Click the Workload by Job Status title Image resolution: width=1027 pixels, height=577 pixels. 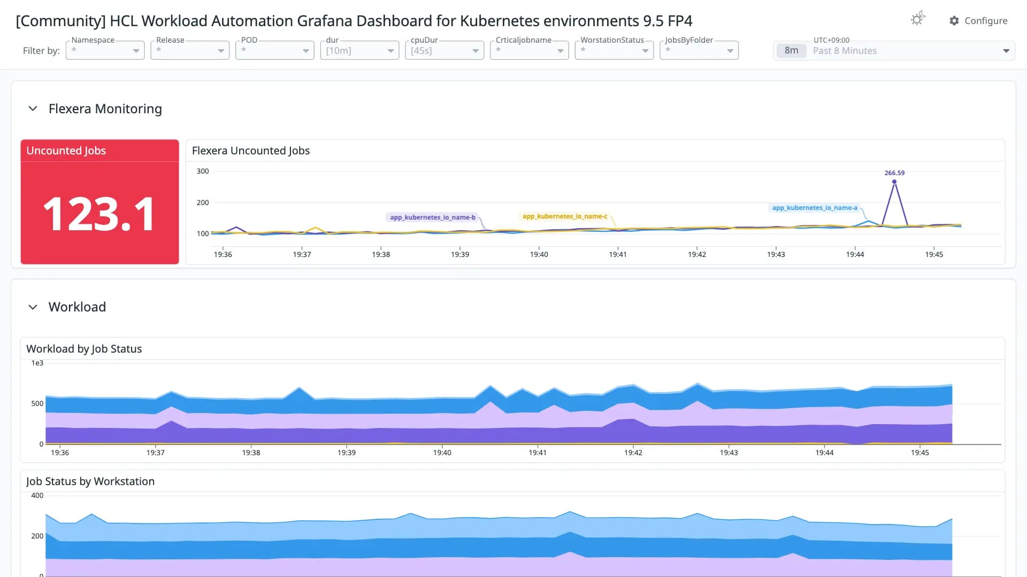tap(84, 349)
